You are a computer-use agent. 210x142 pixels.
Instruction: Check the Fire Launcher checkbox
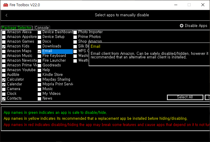pos(39,61)
